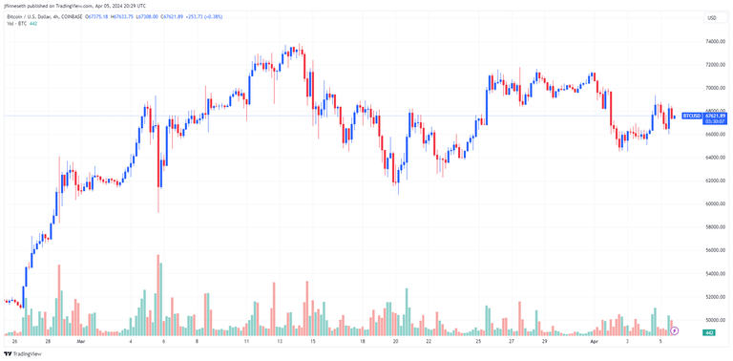Select the Mar date axis label
This screenshot has height=361, width=733.
click(x=81, y=342)
